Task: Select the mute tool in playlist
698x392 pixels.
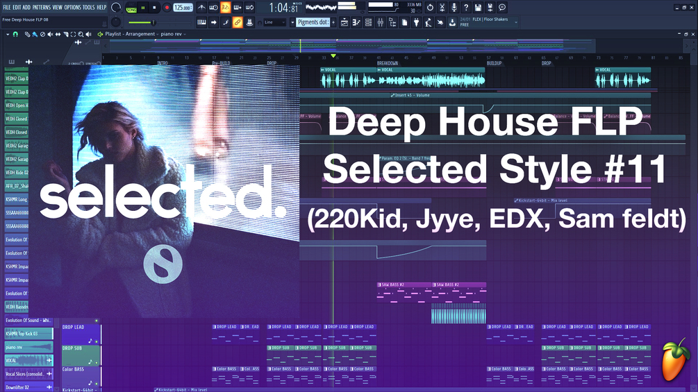Action: click(x=50, y=34)
